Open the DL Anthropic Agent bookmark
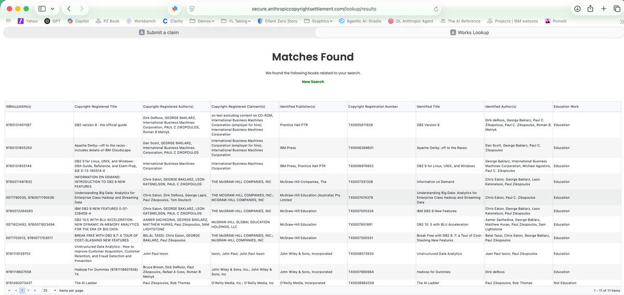624x295 pixels. [410, 21]
